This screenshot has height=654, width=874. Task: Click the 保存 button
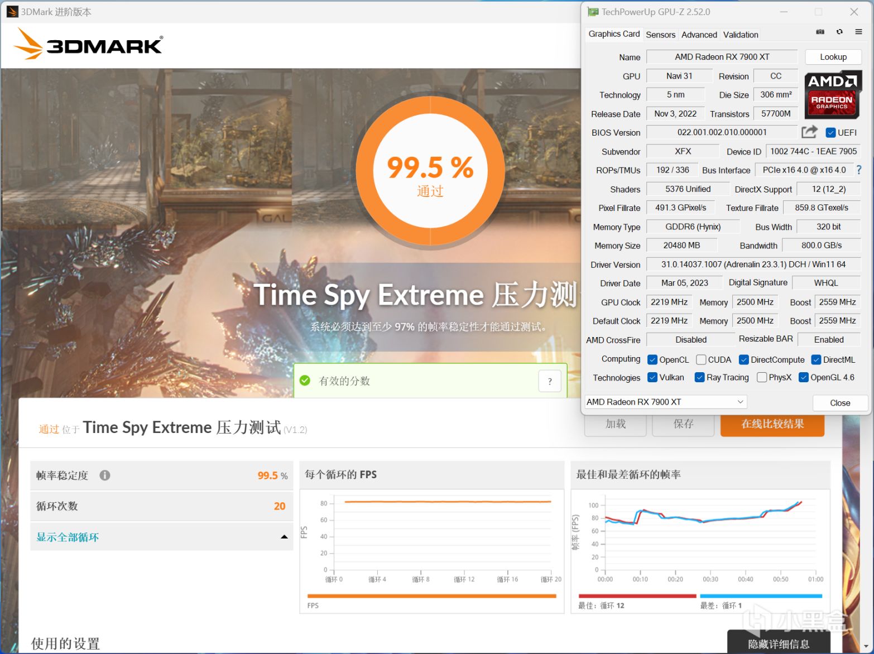coord(683,424)
